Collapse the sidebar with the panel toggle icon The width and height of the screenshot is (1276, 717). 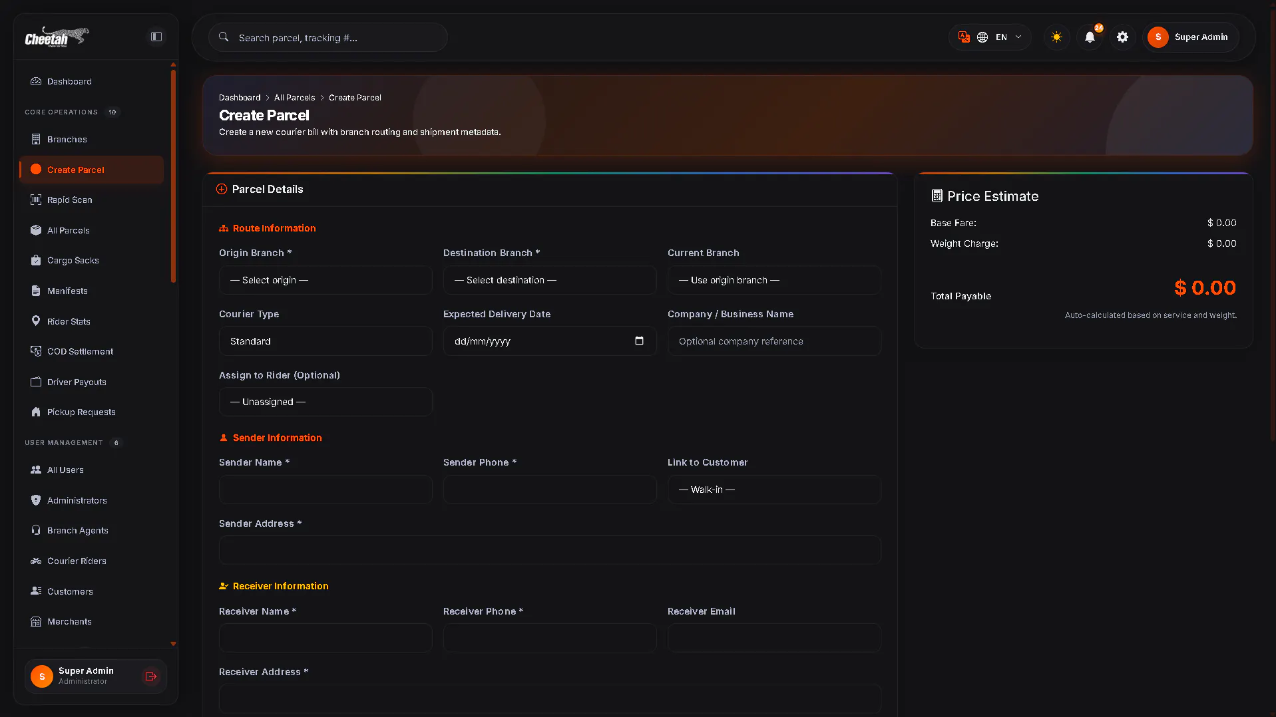156,37
